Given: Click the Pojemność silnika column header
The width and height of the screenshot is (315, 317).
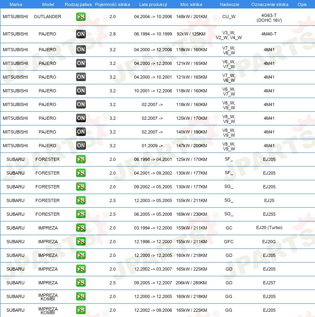Looking at the screenshot, I should coord(112,4).
